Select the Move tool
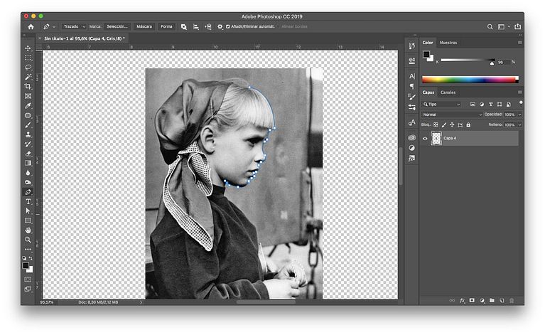The height and width of the screenshot is (335, 545). (28, 48)
